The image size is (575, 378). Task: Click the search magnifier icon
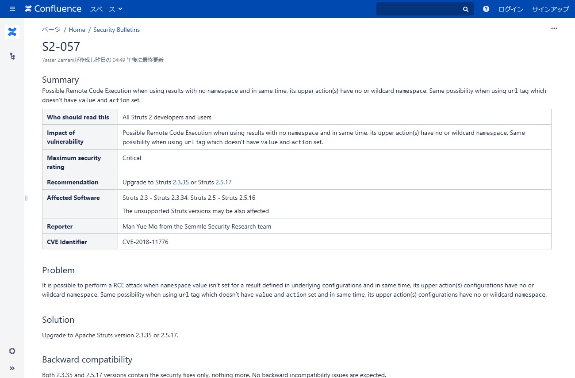click(x=465, y=9)
